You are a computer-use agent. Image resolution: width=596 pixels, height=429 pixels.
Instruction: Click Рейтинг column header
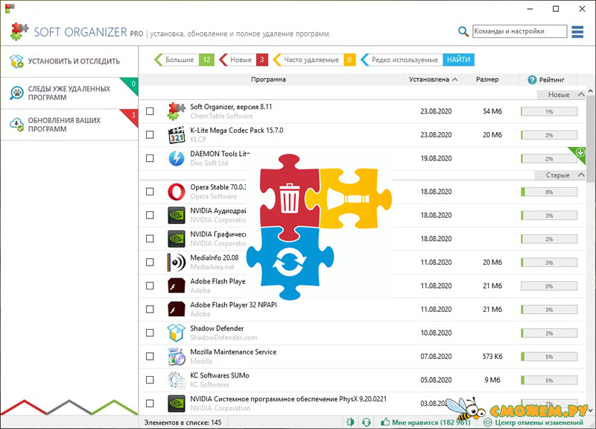(551, 80)
